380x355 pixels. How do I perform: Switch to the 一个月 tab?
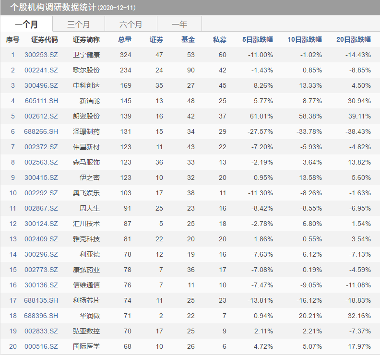point(26,24)
